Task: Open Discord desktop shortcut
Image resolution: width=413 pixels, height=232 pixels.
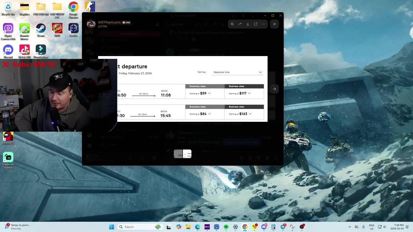Action: tap(8, 52)
